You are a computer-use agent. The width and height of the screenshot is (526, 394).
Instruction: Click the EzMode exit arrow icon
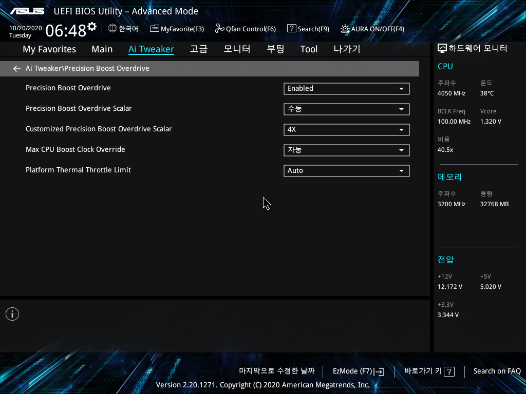coord(379,371)
